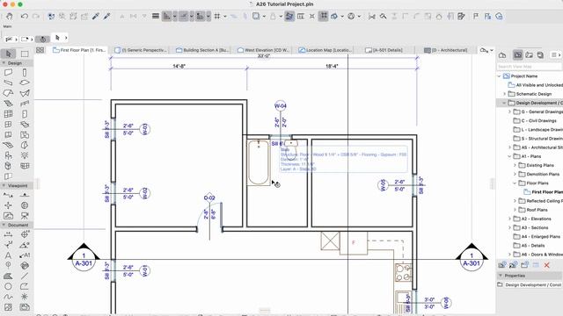Delete view with red X icon
The image size is (563, 316).
click(547, 265)
